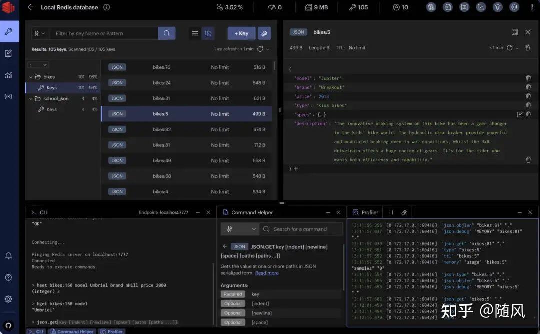Viewport: 540px width, 334px height.
Task: Open the Analysis Tools chart icon in sidebar
Action: pos(8,75)
